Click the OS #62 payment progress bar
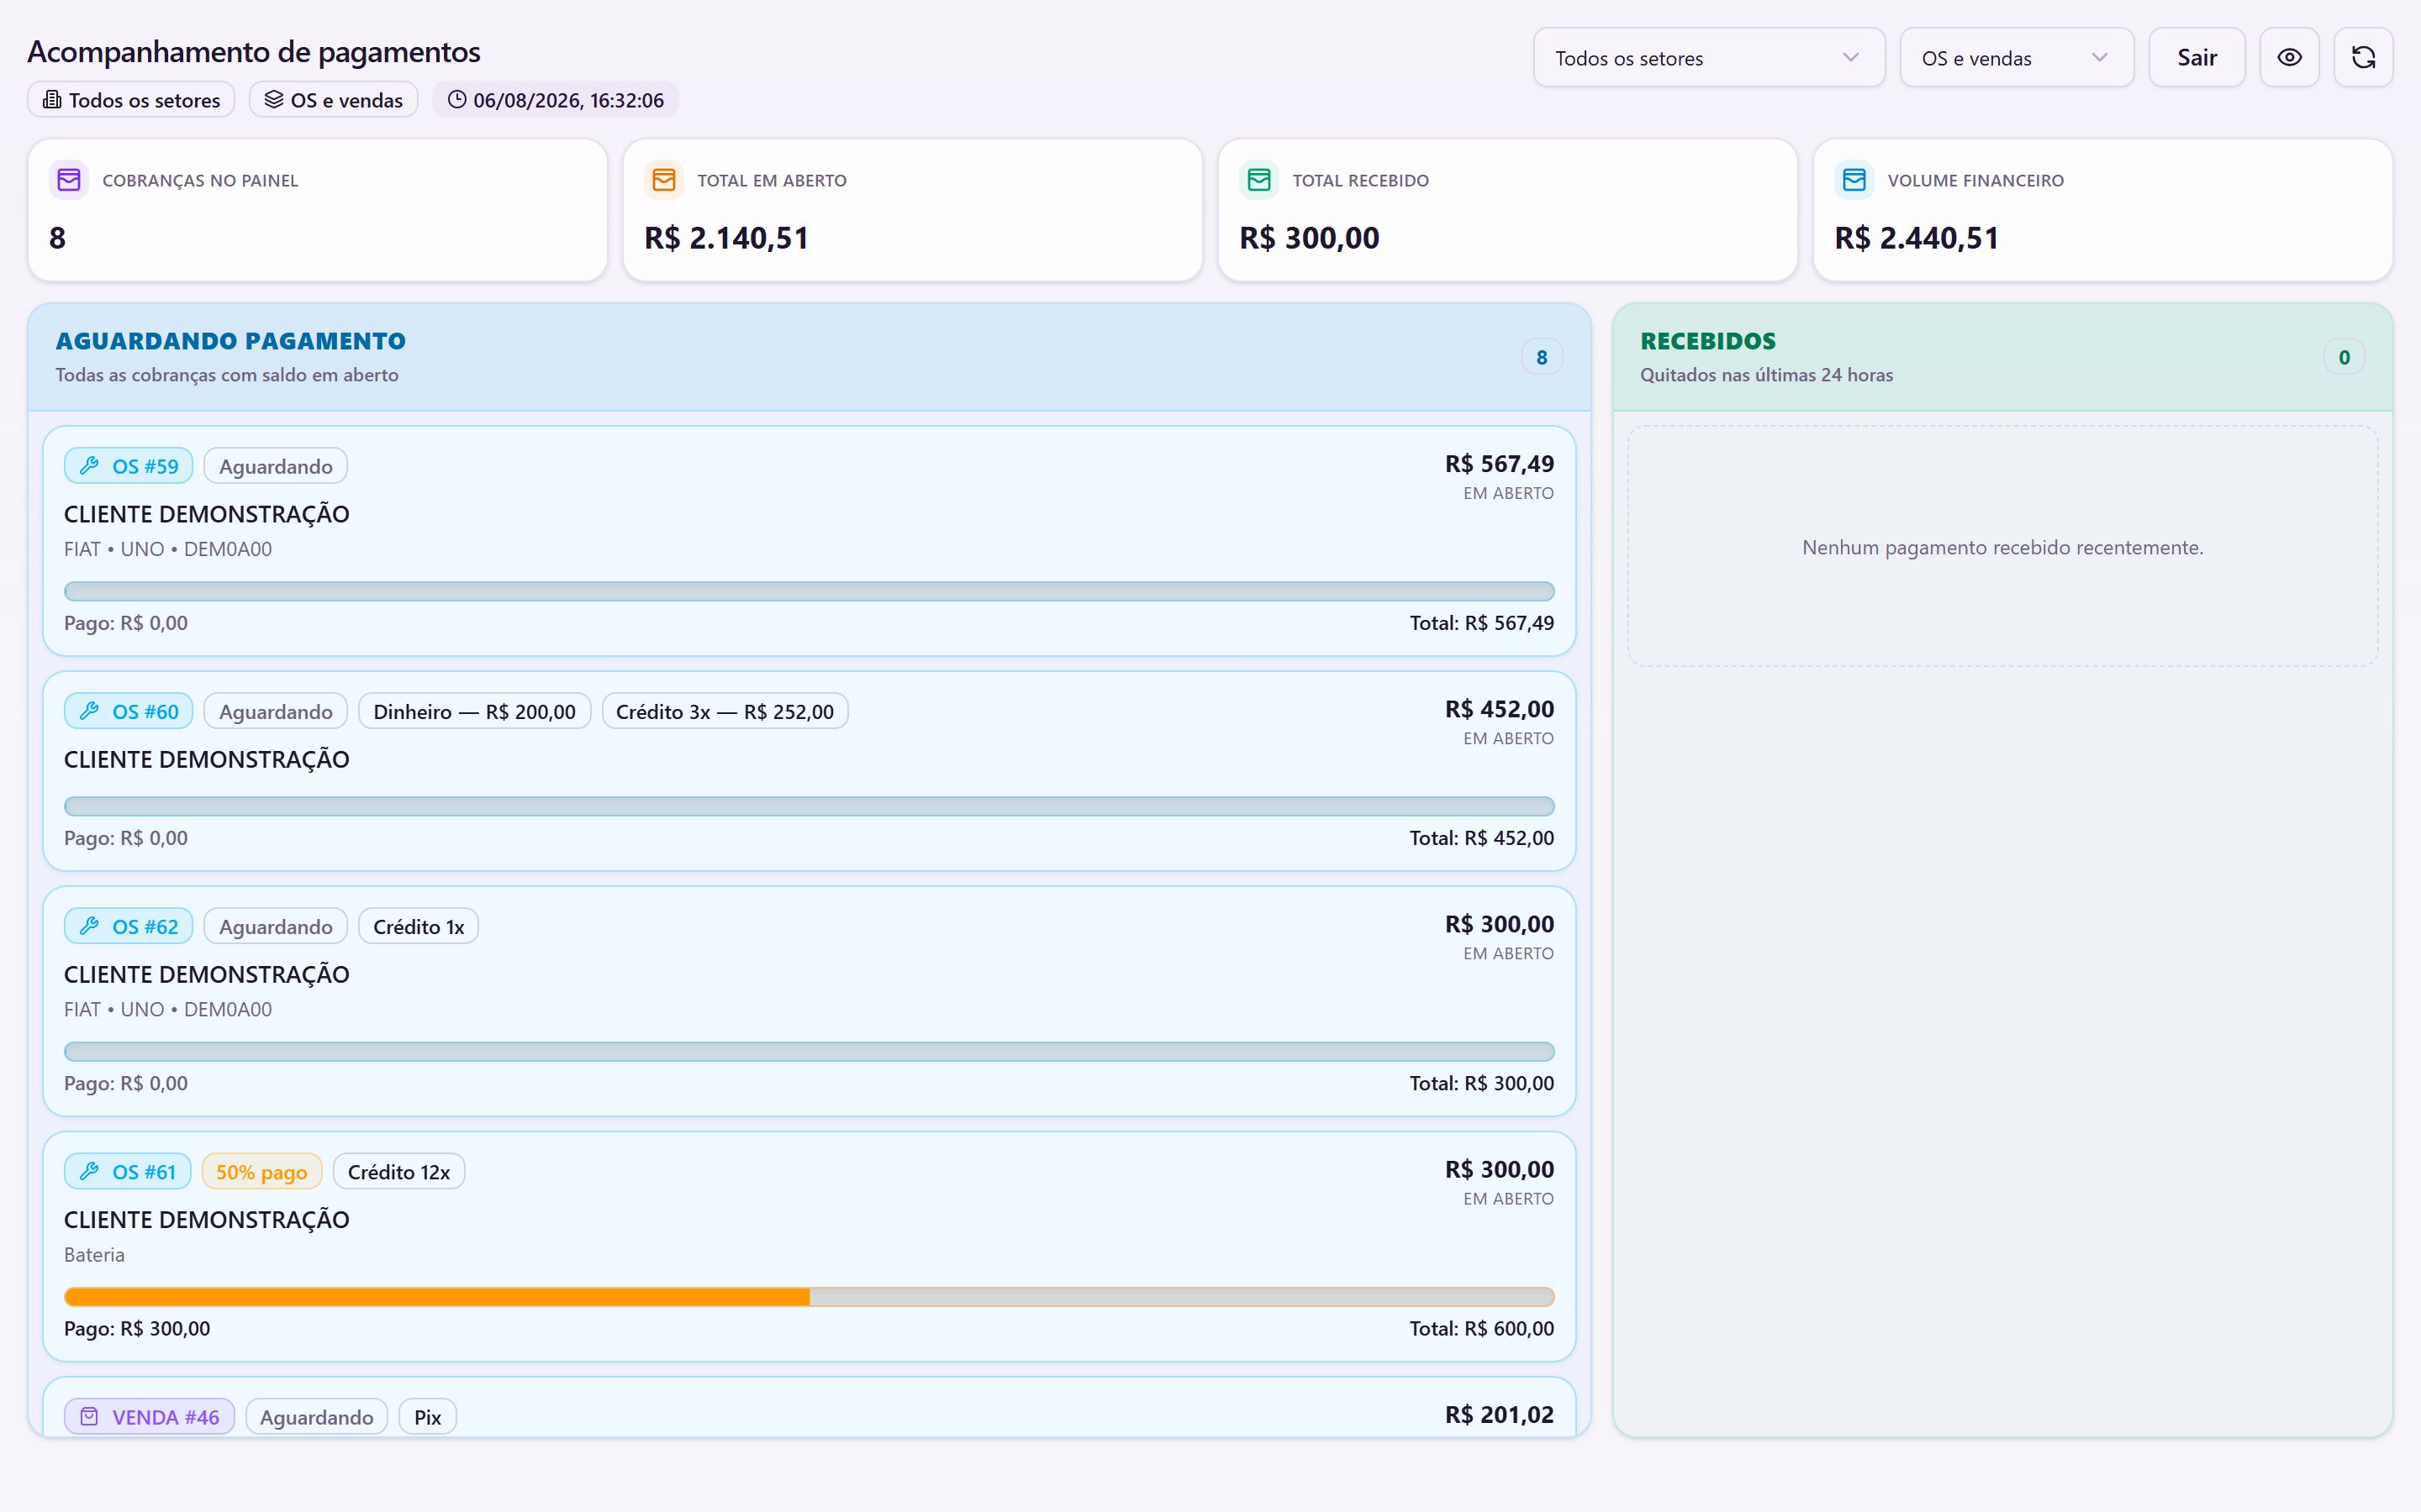 (809, 1051)
